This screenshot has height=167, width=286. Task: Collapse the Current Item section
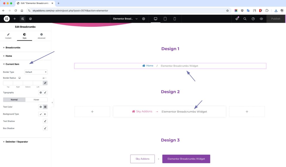[x=25, y=64]
